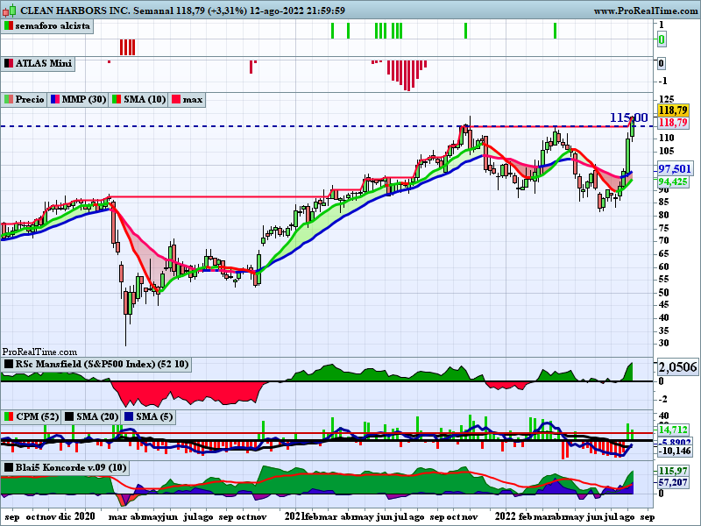Click the black Blai5 Koncorde color icon

pos(9,468)
